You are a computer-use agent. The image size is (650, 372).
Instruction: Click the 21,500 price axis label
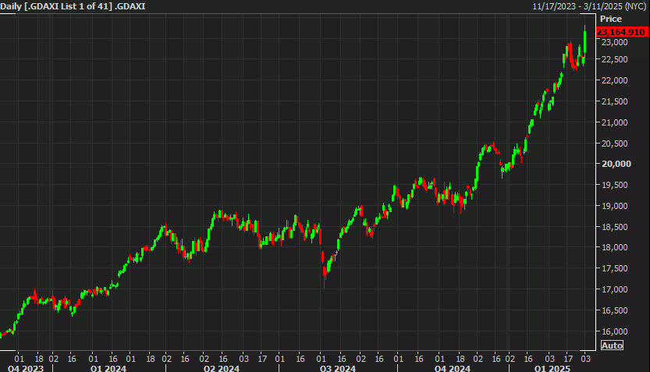tap(614, 101)
